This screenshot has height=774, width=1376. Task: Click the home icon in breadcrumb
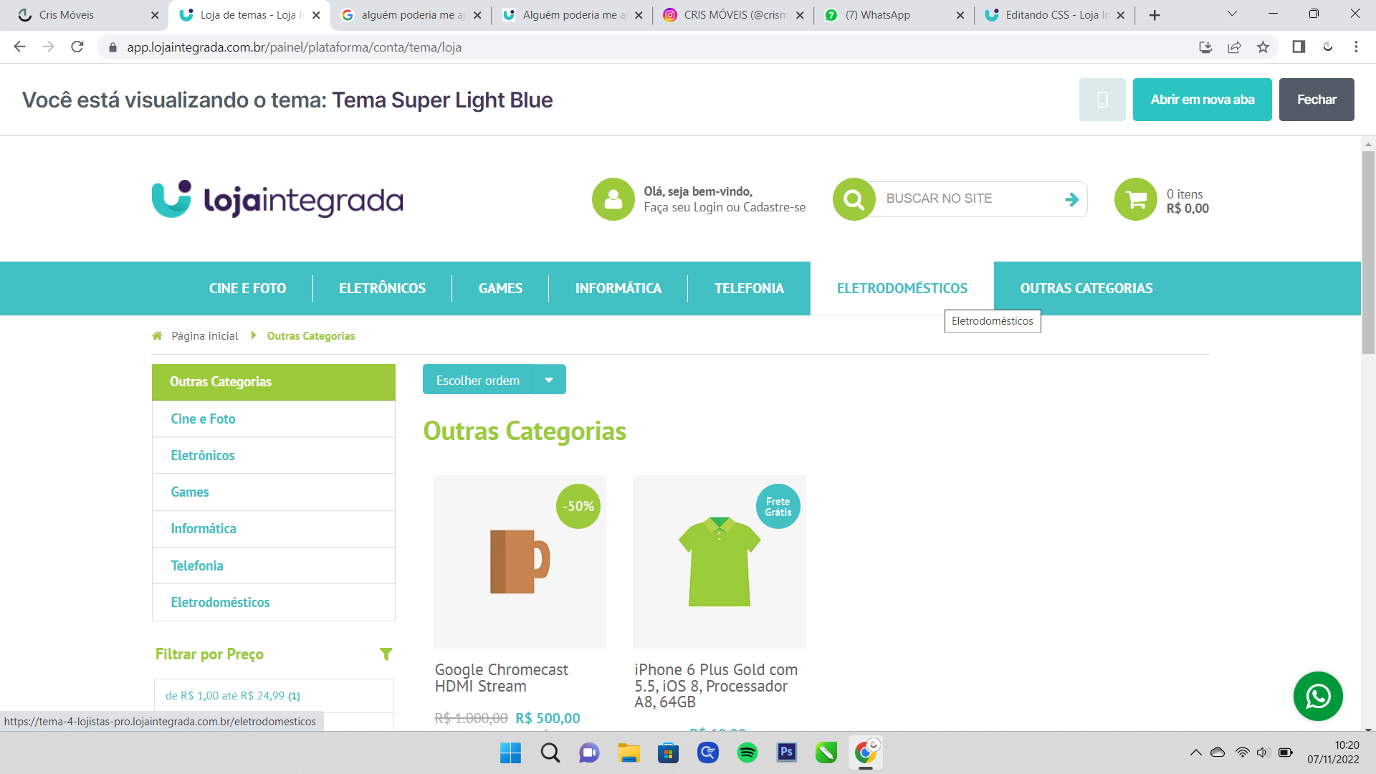tap(157, 335)
